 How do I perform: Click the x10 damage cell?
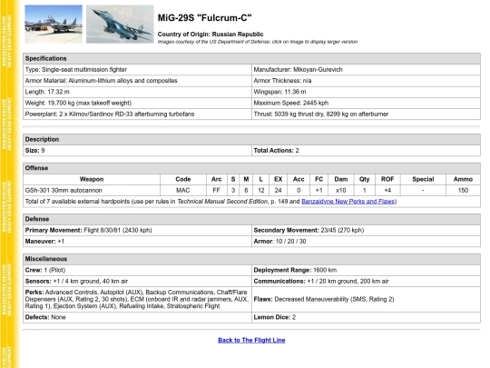point(341,190)
